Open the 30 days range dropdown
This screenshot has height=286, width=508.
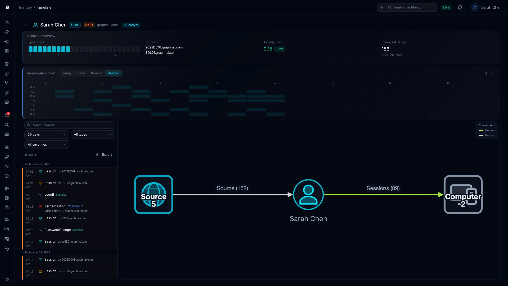click(x=47, y=135)
